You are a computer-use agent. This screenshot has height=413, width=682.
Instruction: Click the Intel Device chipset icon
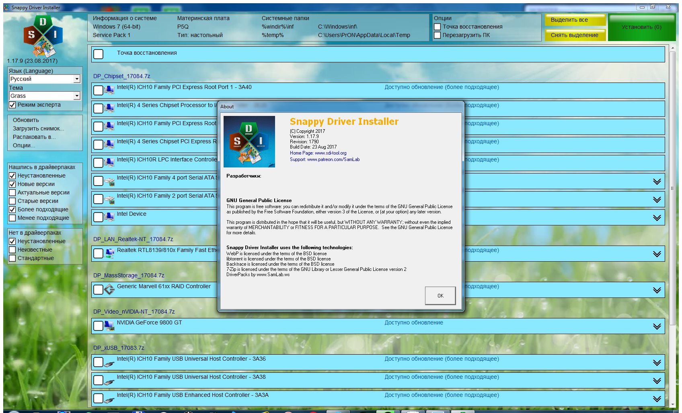tap(109, 217)
